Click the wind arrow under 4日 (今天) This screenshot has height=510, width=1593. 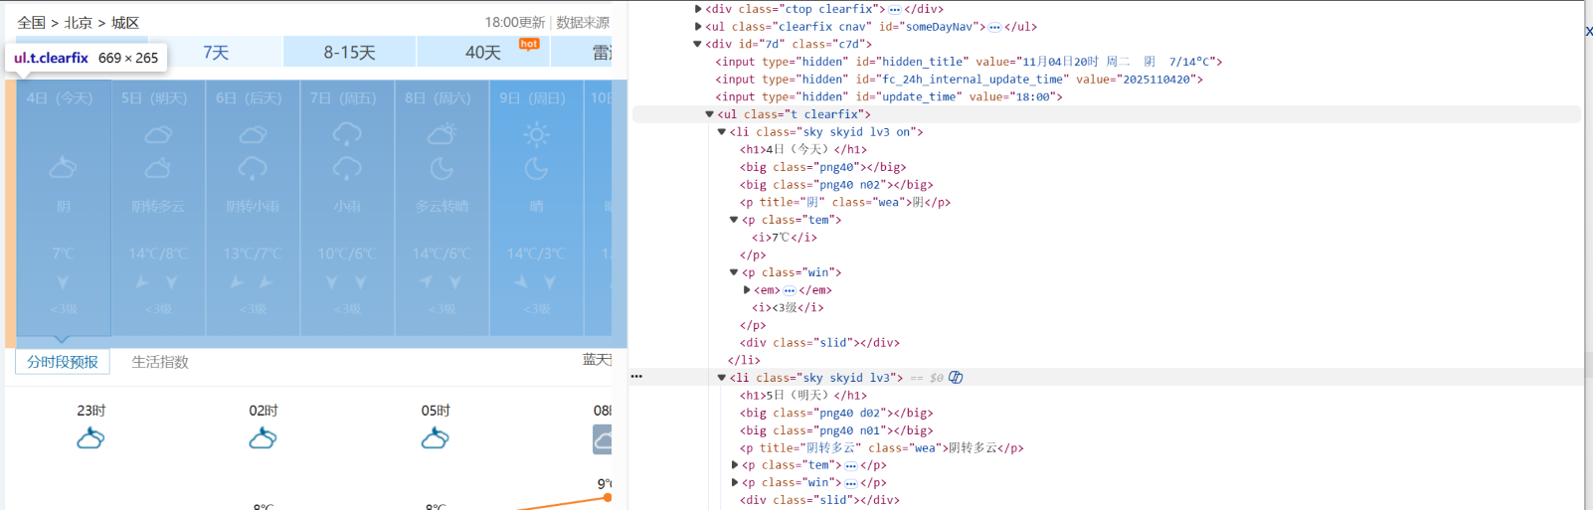(63, 282)
